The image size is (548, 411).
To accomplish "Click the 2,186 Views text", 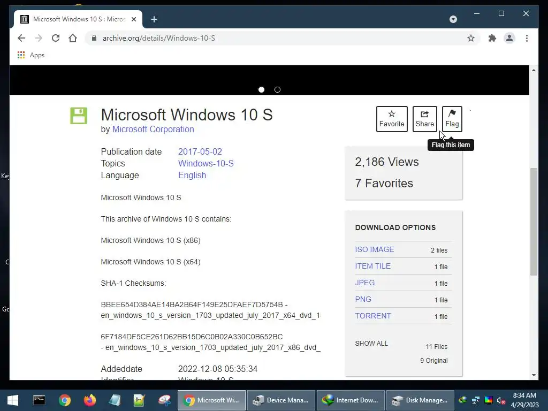I will point(387,162).
